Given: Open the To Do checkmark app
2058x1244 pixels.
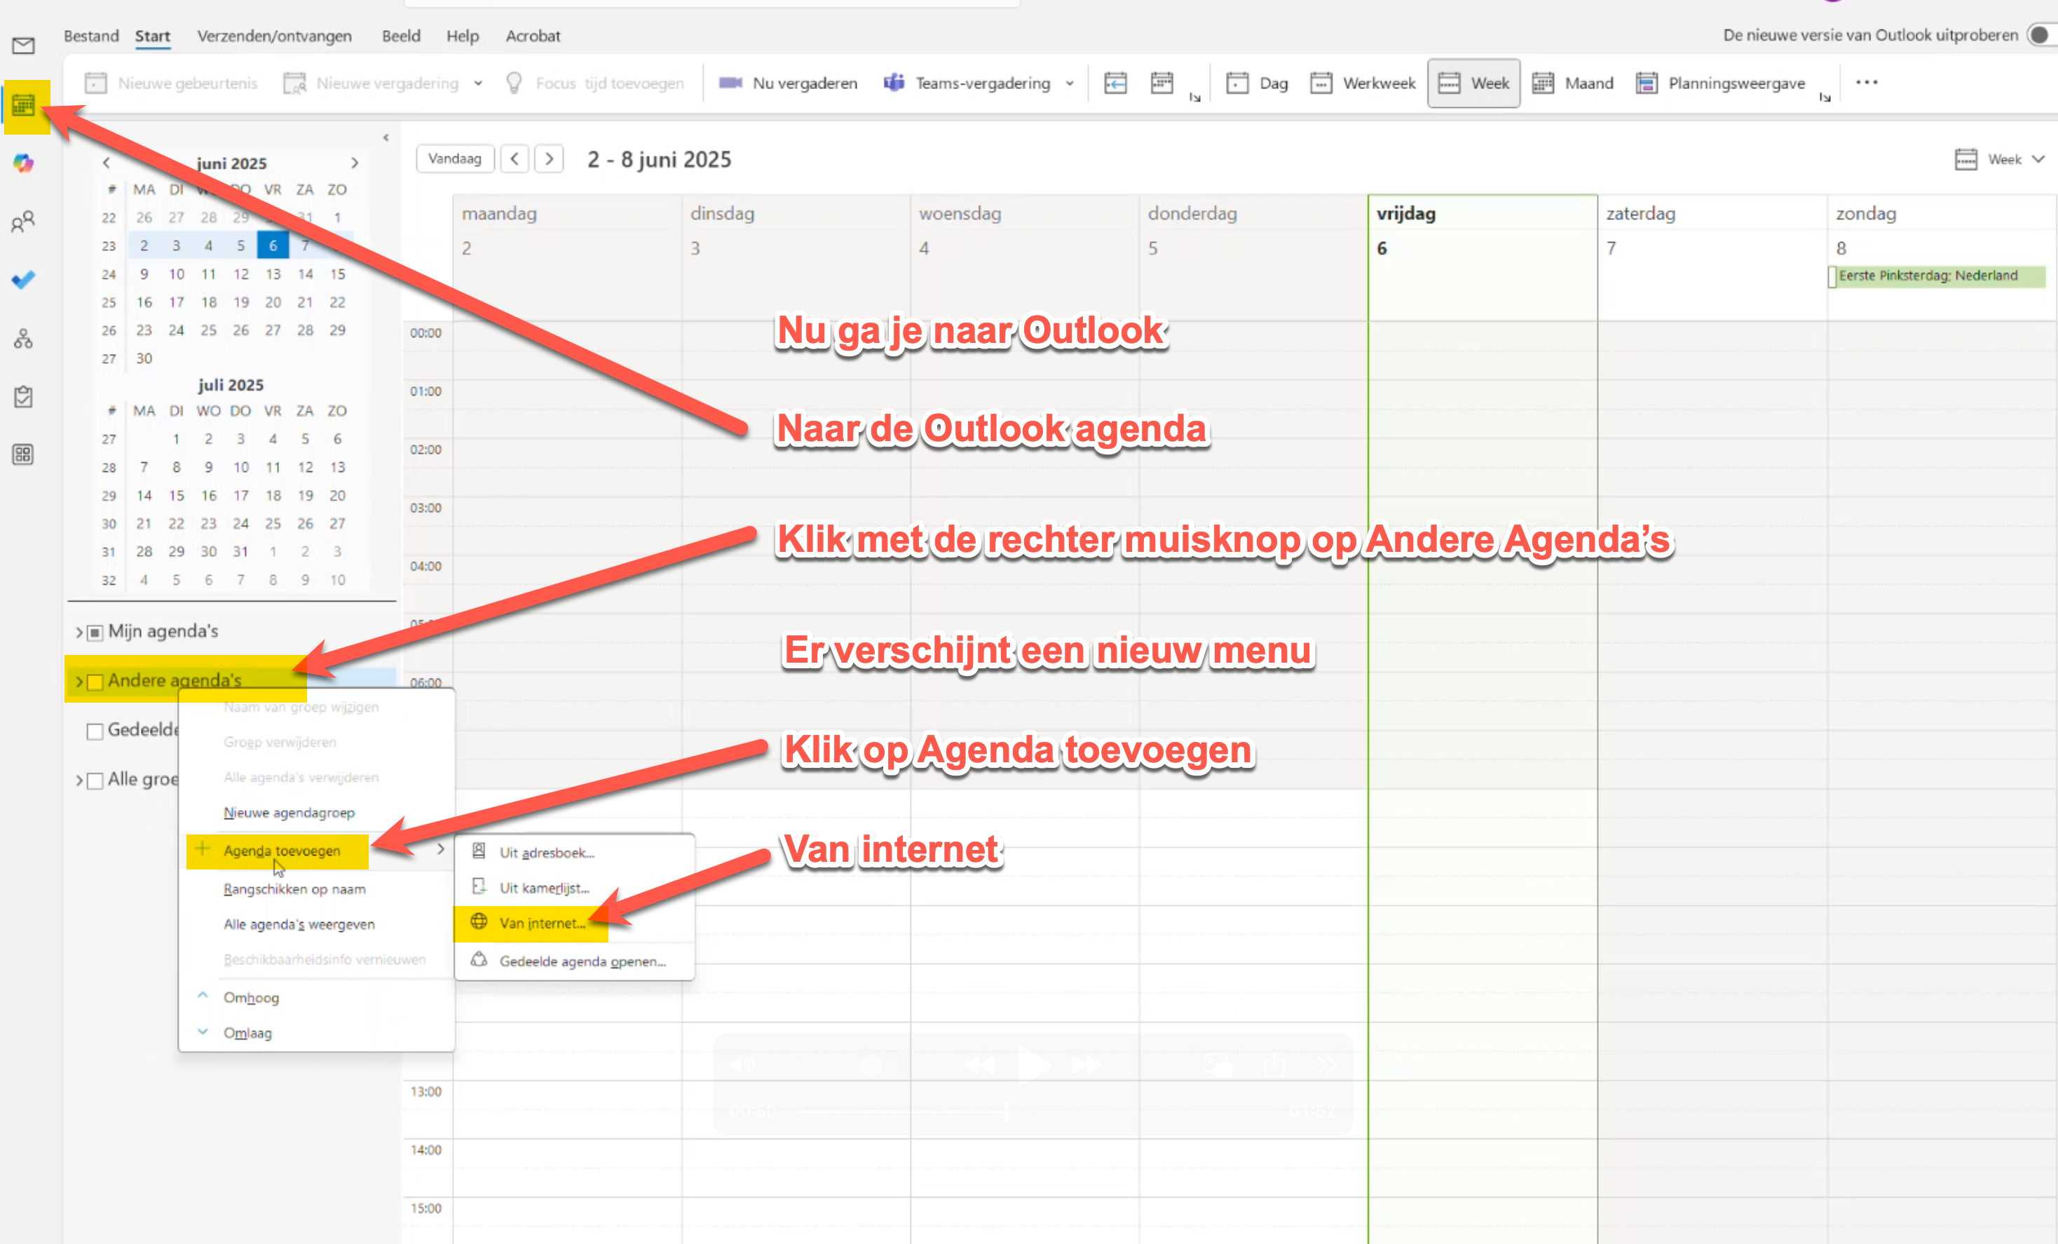Looking at the screenshot, I should tap(23, 279).
